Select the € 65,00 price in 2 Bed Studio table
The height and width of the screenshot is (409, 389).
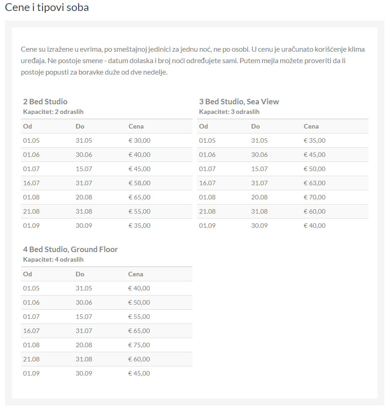click(x=139, y=197)
